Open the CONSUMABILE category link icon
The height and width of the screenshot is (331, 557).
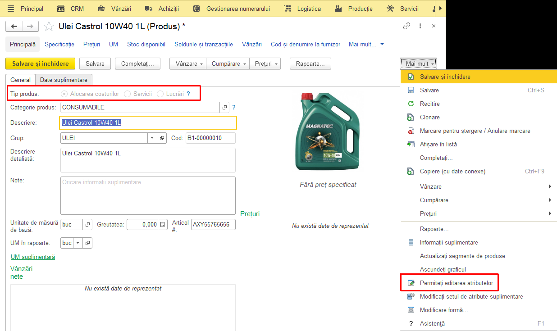(x=224, y=107)
